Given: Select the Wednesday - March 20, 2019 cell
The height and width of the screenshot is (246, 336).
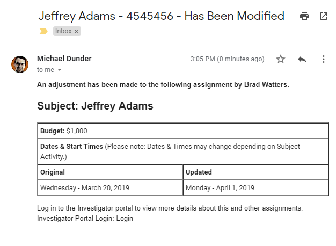Looking at the screenshot, I should 111,187.
